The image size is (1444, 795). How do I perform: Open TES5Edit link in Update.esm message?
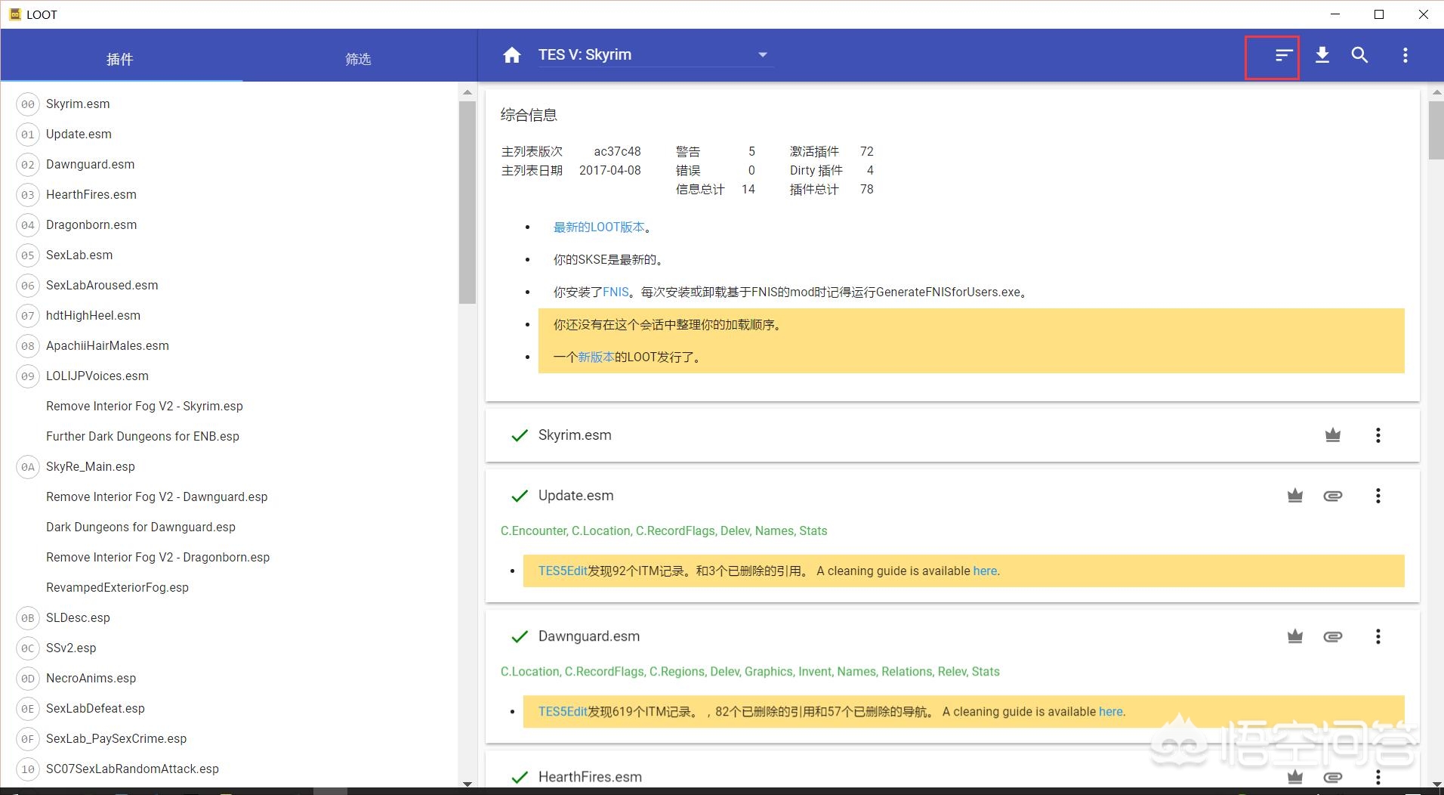(563, 571)
